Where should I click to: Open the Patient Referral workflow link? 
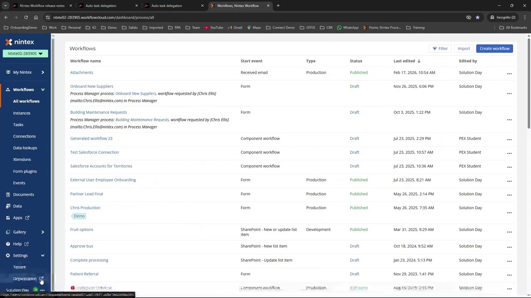(x=84, y=274)
